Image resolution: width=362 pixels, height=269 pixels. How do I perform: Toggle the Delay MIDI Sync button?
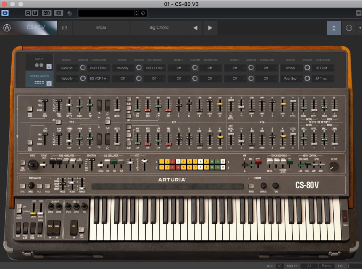[82, 230]
